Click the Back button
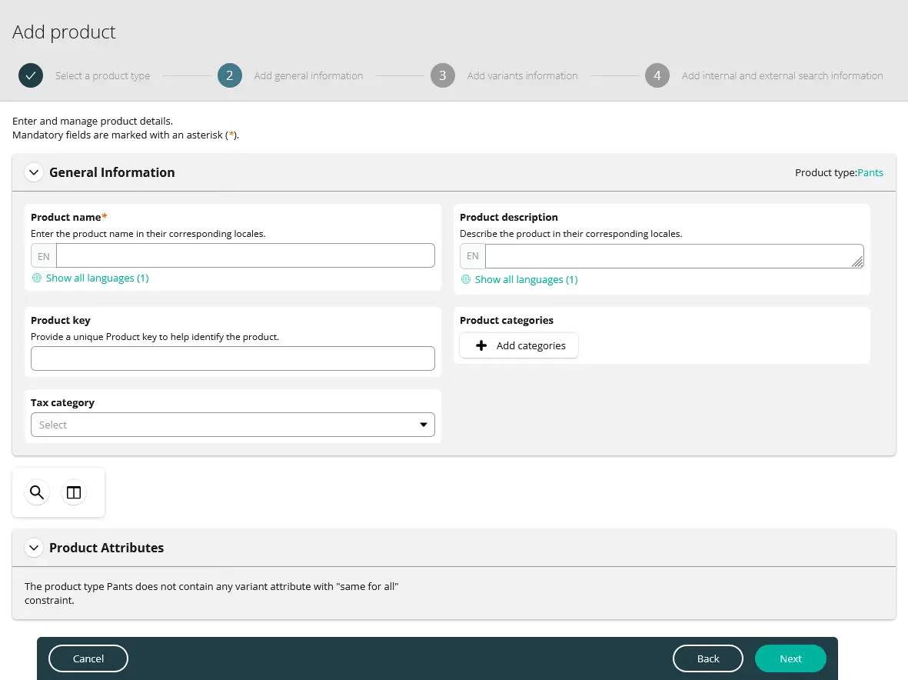The height and width of the screenshot is (680, 908). (707, 658)
